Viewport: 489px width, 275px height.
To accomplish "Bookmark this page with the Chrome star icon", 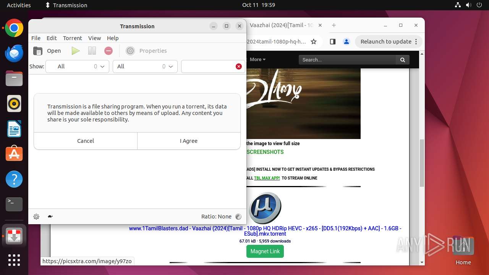I will point(314,42).
